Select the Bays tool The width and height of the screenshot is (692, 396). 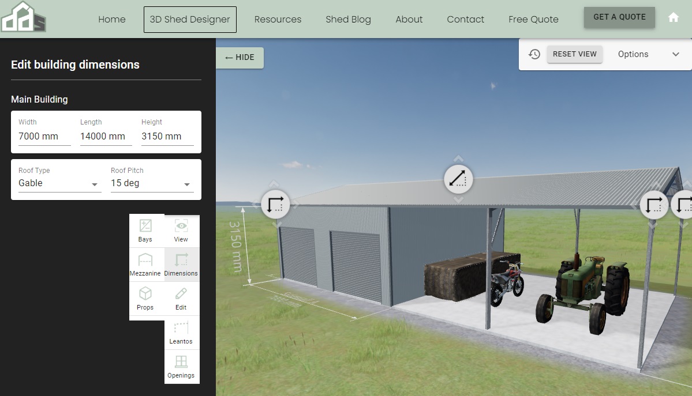[x=145, y=229]
